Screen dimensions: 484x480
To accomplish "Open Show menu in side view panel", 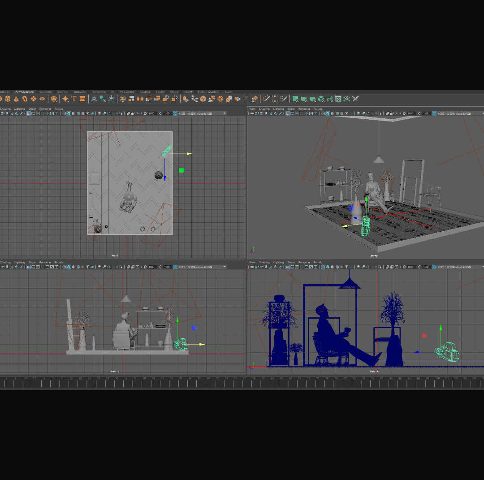I will pyautogui.click(x=291, y=262).
